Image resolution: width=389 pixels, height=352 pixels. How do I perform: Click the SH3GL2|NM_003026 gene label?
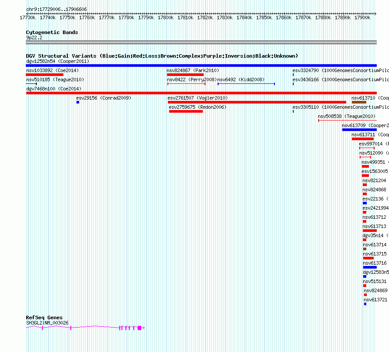pyautogui.click(x=47, y=323)
